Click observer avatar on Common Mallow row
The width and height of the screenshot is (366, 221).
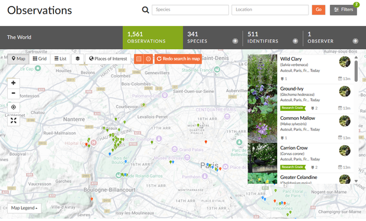click(x=345, y=121)
